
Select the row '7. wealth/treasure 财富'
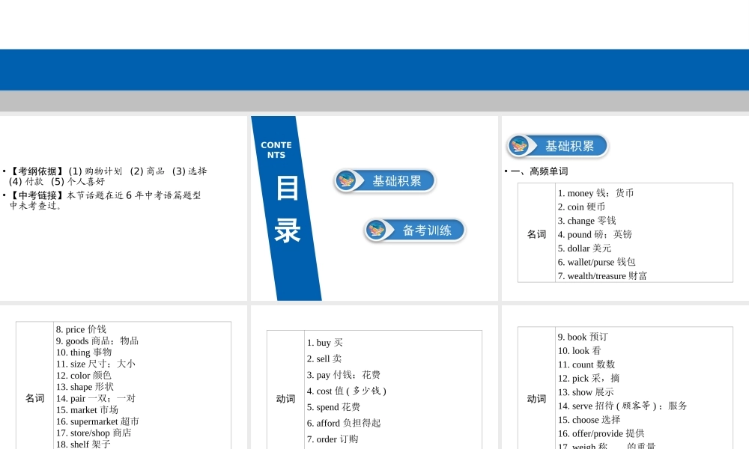602,276
